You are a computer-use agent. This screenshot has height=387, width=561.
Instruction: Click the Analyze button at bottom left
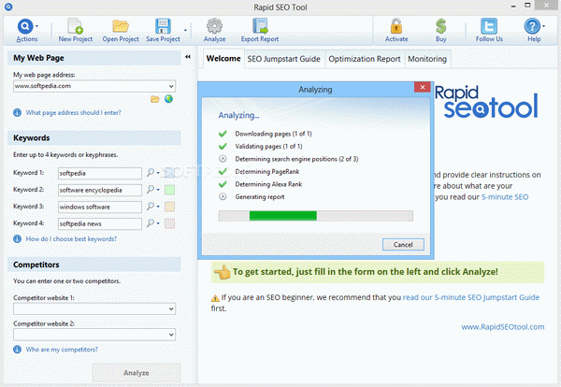(137, 373)
